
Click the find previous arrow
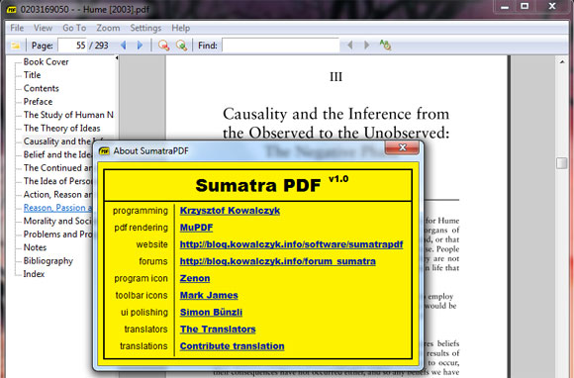[350, 45]
